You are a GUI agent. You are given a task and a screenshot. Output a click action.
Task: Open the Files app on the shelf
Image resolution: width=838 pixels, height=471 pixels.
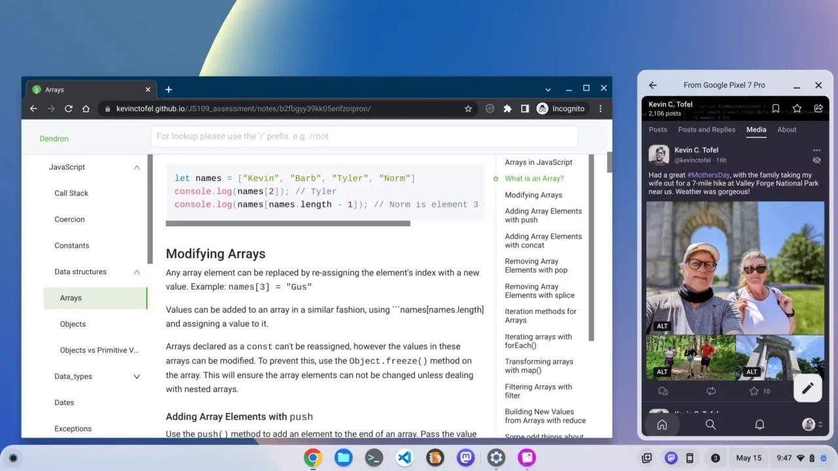click(344, 458)
